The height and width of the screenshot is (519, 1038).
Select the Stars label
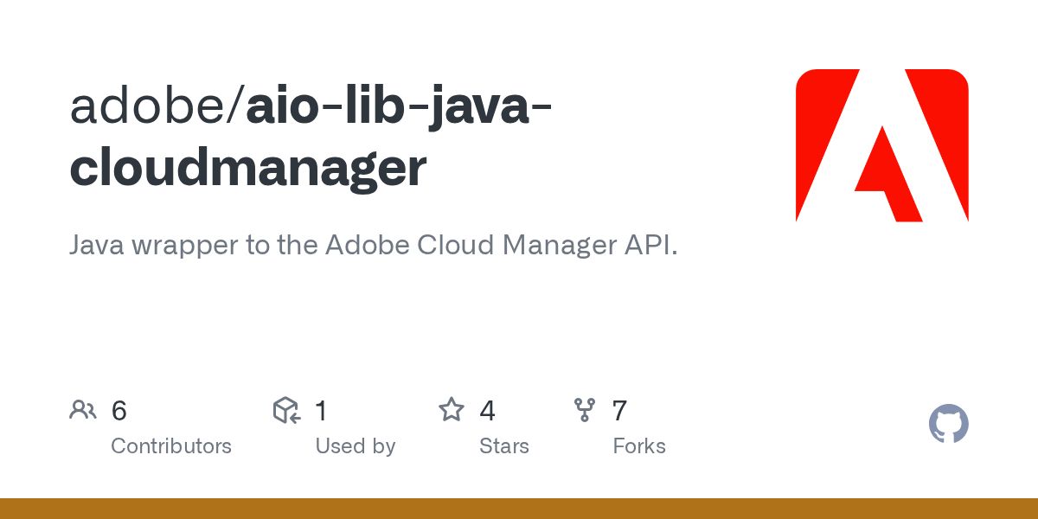pyautogui.click(x=504, y=446)
